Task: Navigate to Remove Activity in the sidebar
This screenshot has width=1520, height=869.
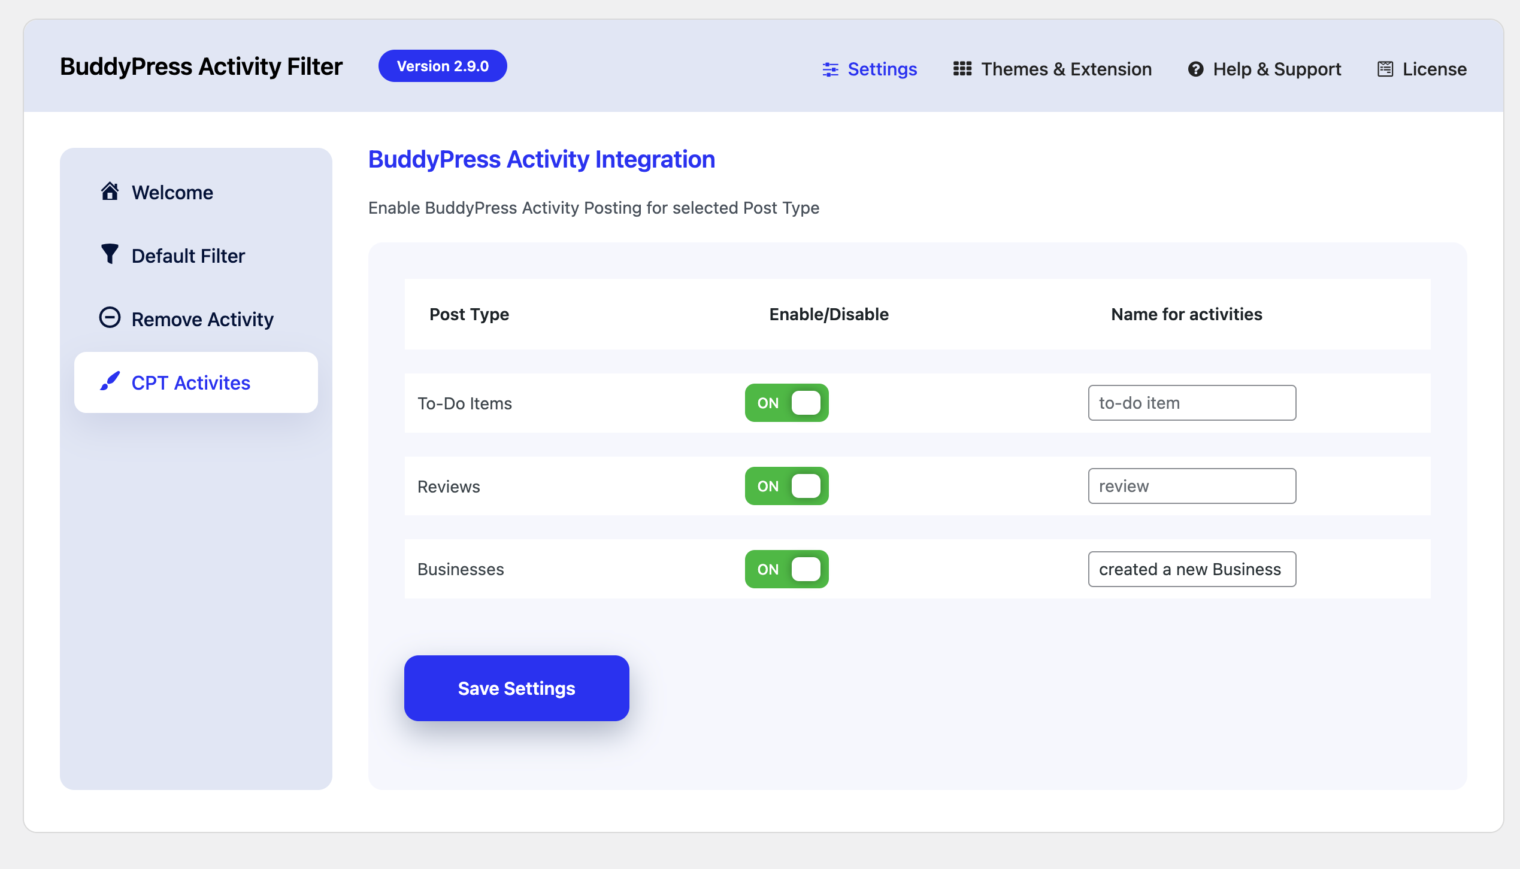Action: (x=202, y=318)
